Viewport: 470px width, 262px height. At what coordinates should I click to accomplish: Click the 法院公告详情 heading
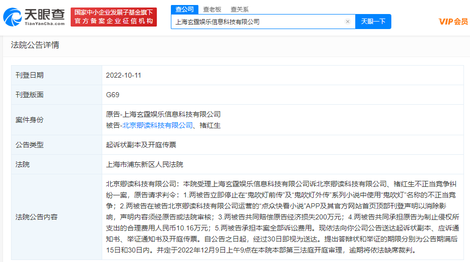pyautogui.click(x=35, y=45)
